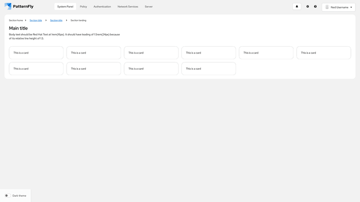Follow the first Section title breadcrumb link

tap(36, 20)
